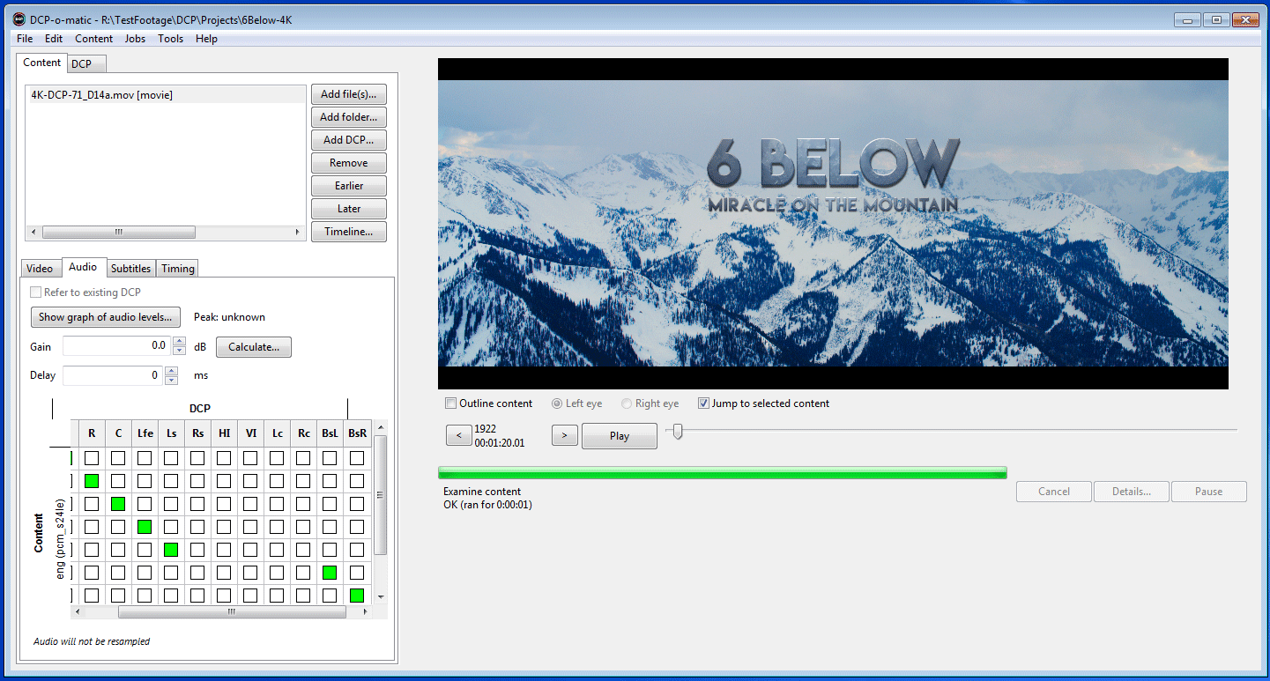Image resolution: width=1270 pixels, height=681 pixels.
Task: Click the 6 Below video preview
Action: 833,224
